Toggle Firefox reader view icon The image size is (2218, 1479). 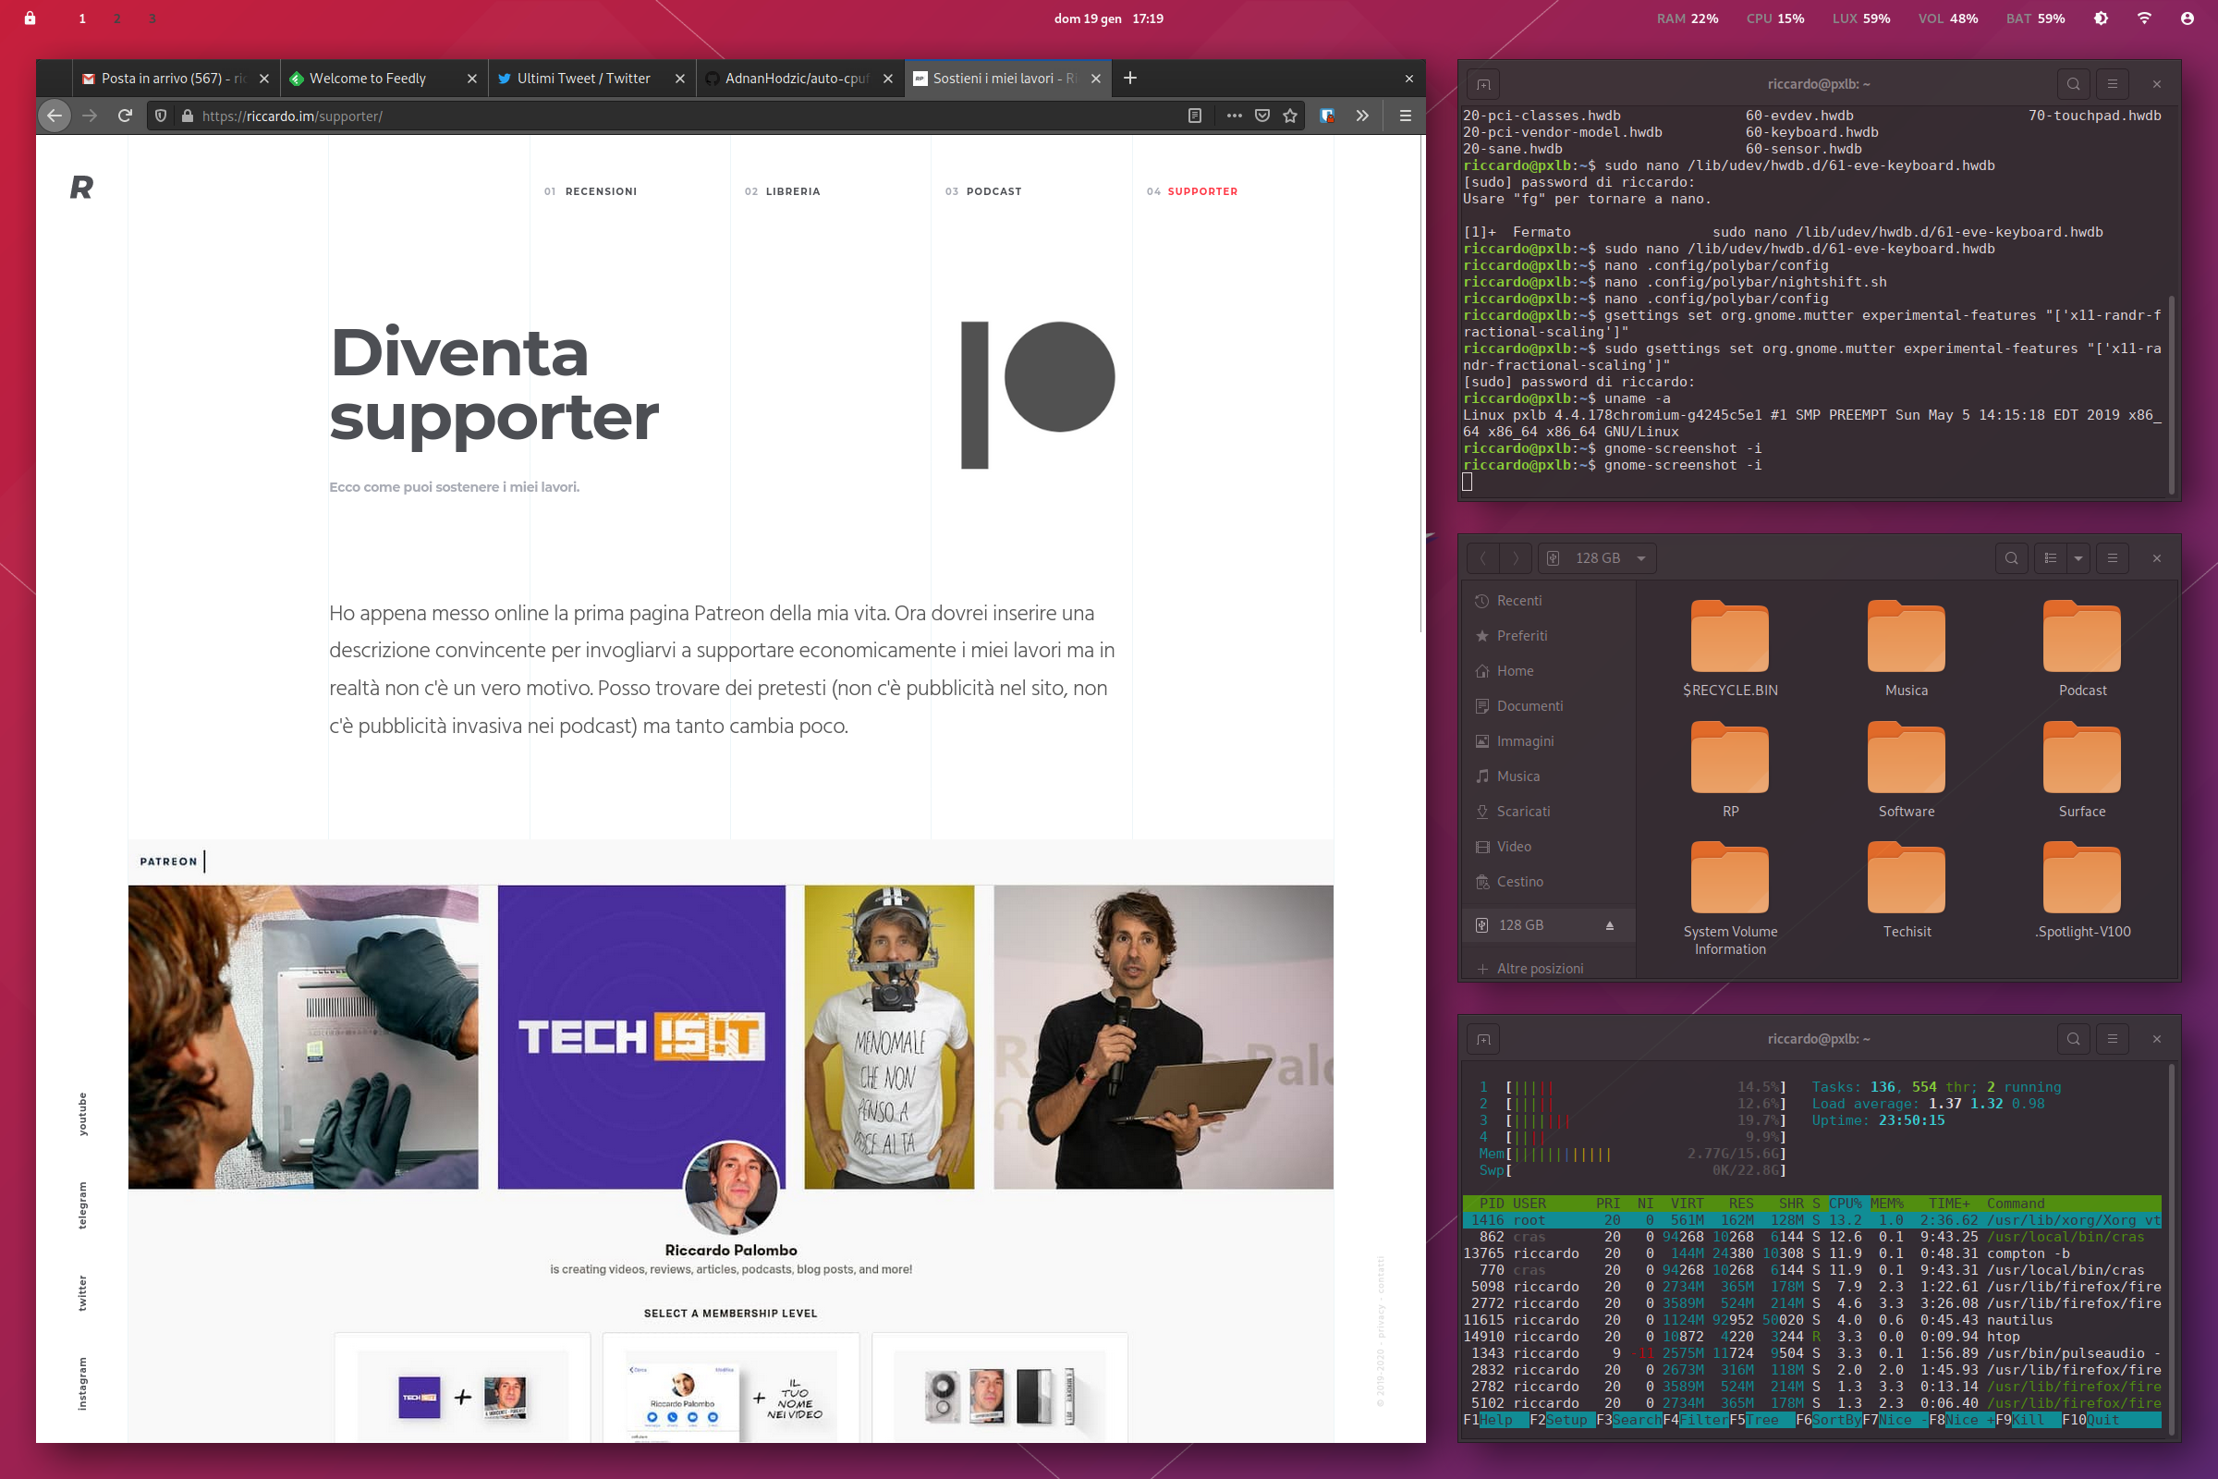tap(1194, 116)
